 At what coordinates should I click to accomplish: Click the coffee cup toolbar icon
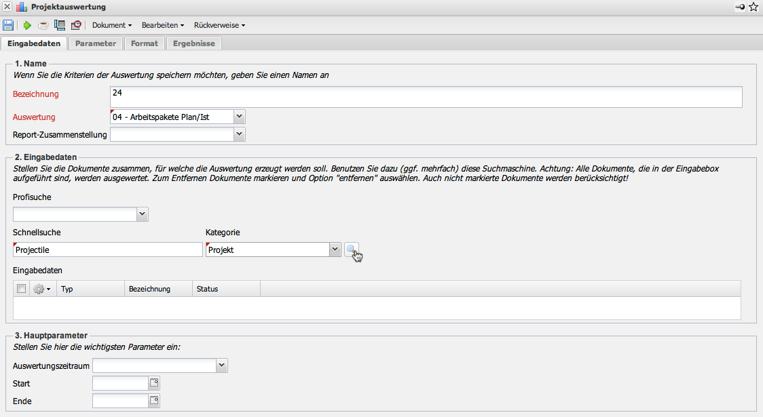pyautogui.click(x=43, y=25)
